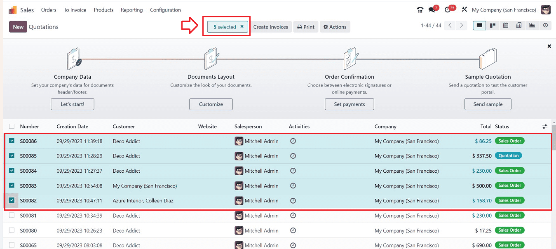Click activity clock for S00086
This screenshot has width=556, height=249.
coord(293,141)
